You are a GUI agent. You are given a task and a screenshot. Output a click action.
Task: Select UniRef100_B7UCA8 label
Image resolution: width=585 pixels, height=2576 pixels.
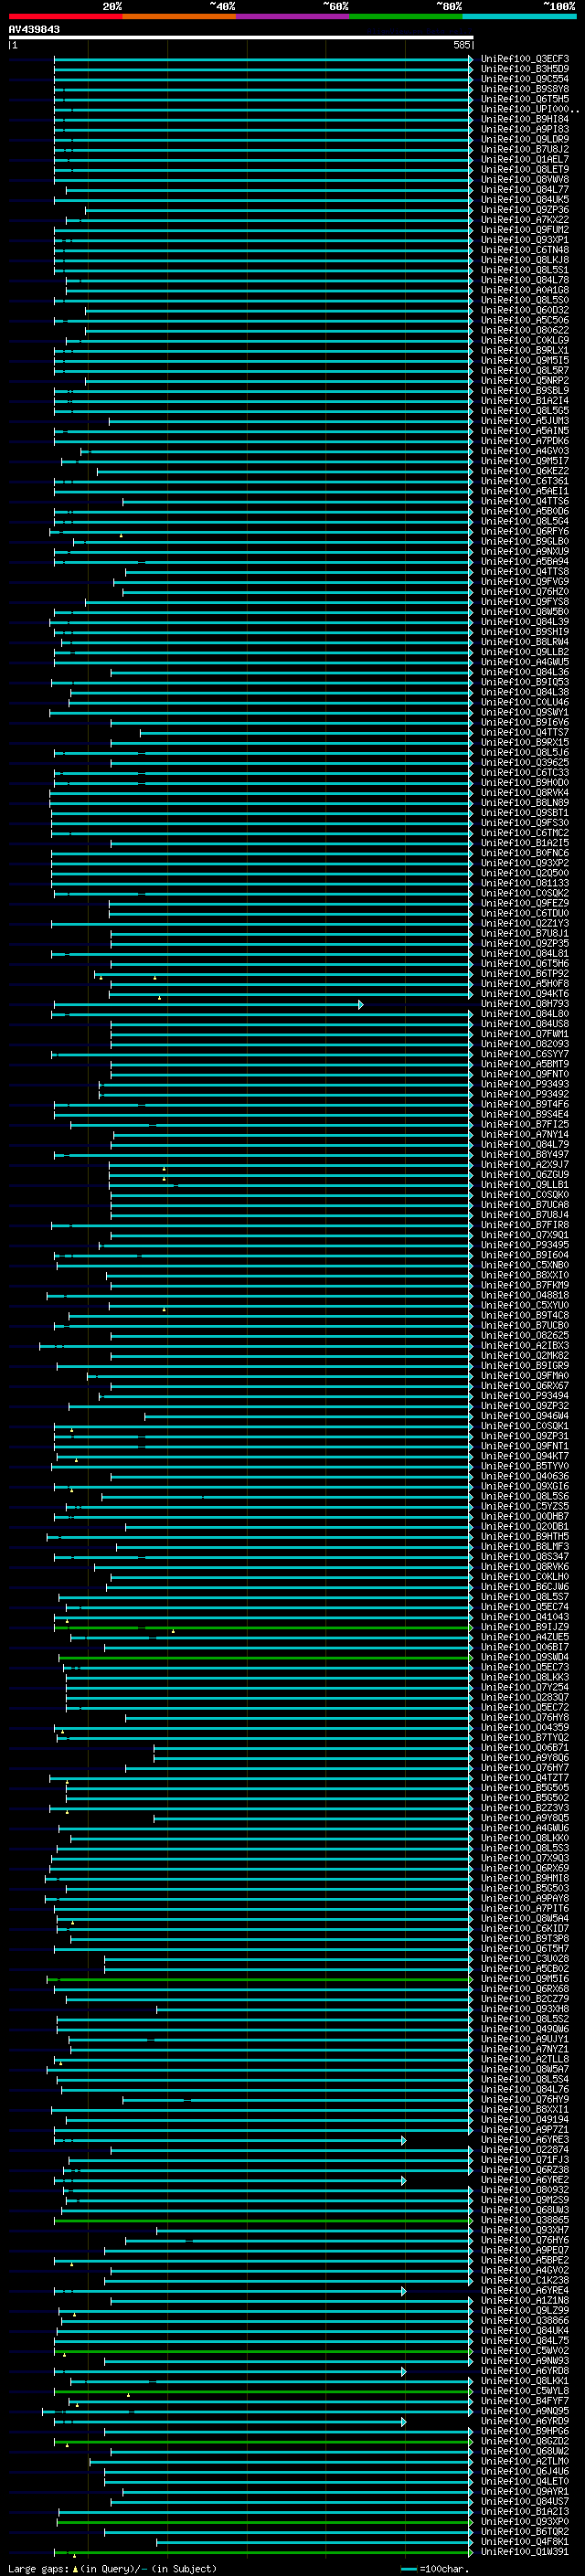click(524, 1205)
